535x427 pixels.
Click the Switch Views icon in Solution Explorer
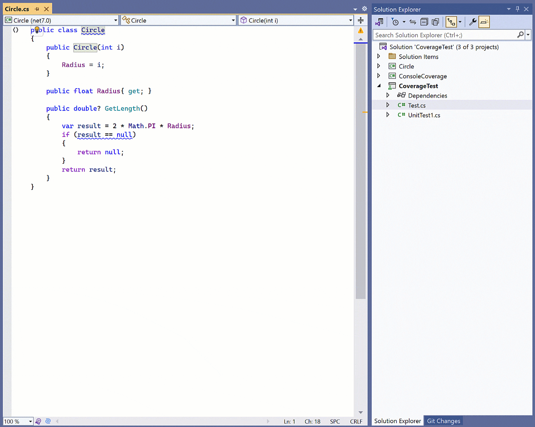click(379, 22)
